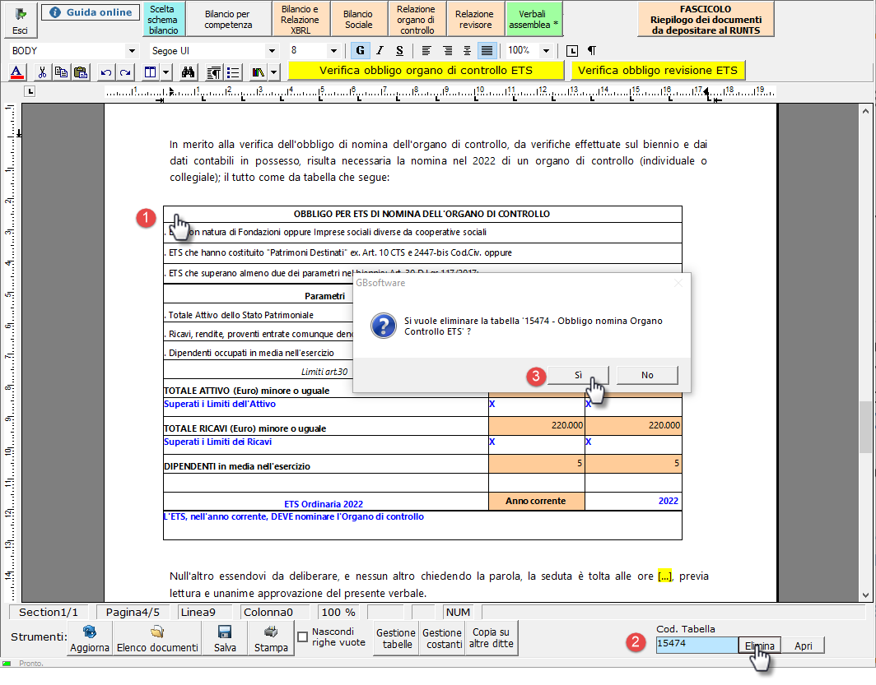Screen dimensions: 876x685
Task: Open Bilancio e Relazione XBRL tab
Action: [300, 20]
